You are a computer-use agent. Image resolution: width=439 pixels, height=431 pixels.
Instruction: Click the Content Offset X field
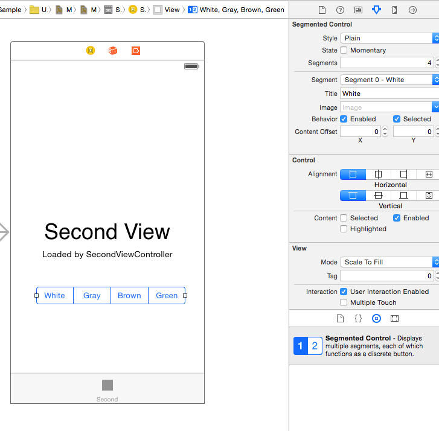pos(360,132)
